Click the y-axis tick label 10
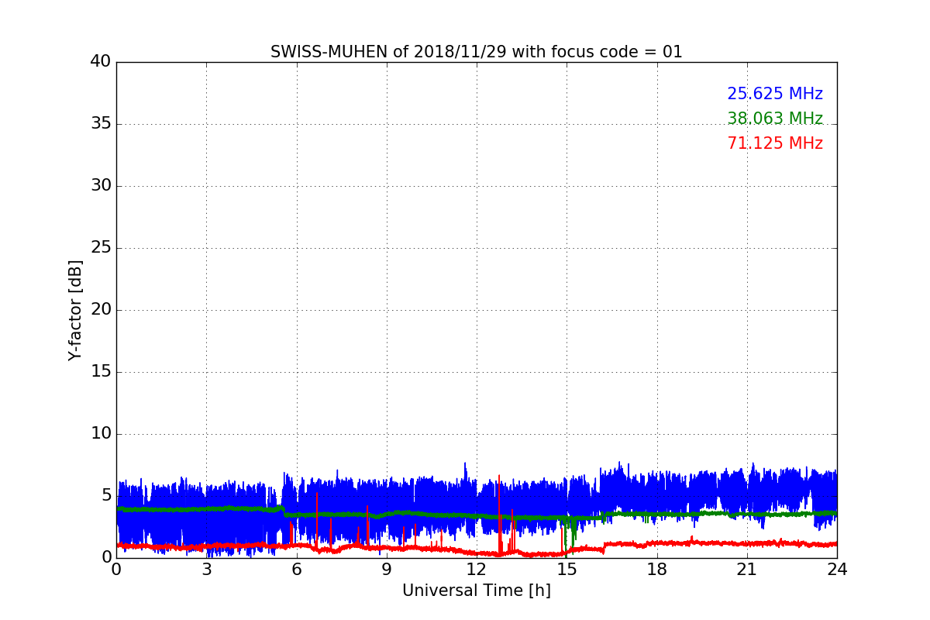This screenshot has width=930, height=620. point(101,433)
